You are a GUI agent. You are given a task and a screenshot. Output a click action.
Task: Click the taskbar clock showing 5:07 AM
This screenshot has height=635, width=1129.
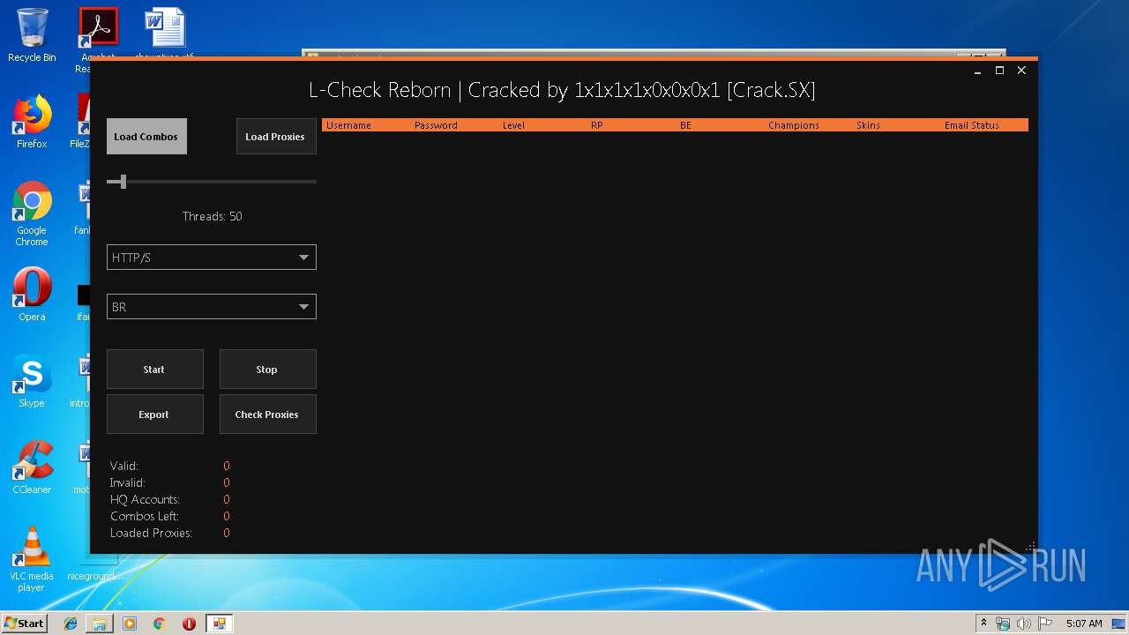point(1083,624)
